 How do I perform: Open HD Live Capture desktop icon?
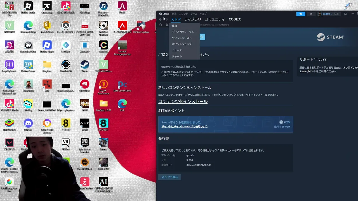pos(141,28)
